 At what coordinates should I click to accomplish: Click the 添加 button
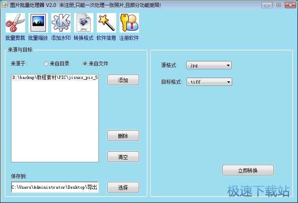(x=123, y=80)
